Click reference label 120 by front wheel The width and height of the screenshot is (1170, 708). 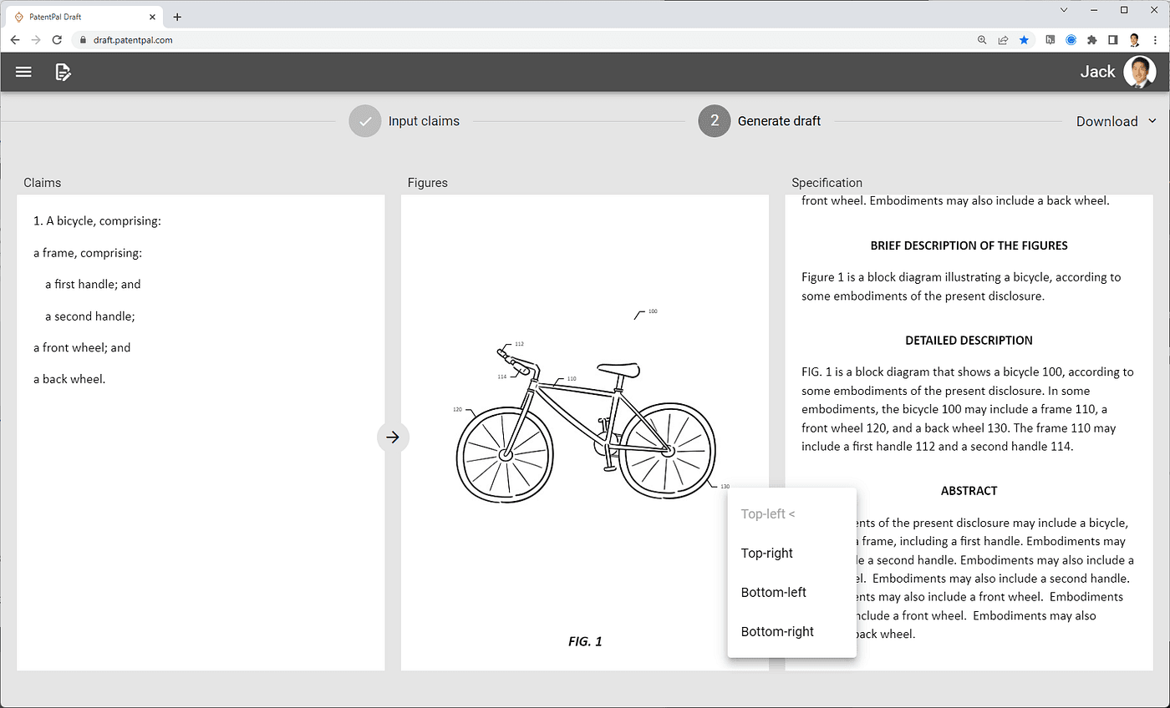(457, 410)
